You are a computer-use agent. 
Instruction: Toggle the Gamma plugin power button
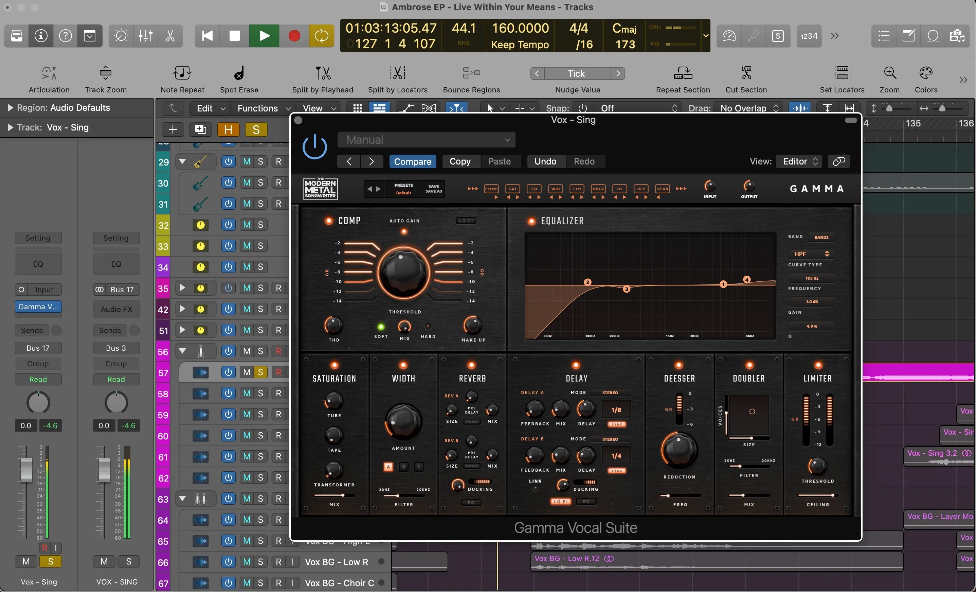click(x=314, y=147)
